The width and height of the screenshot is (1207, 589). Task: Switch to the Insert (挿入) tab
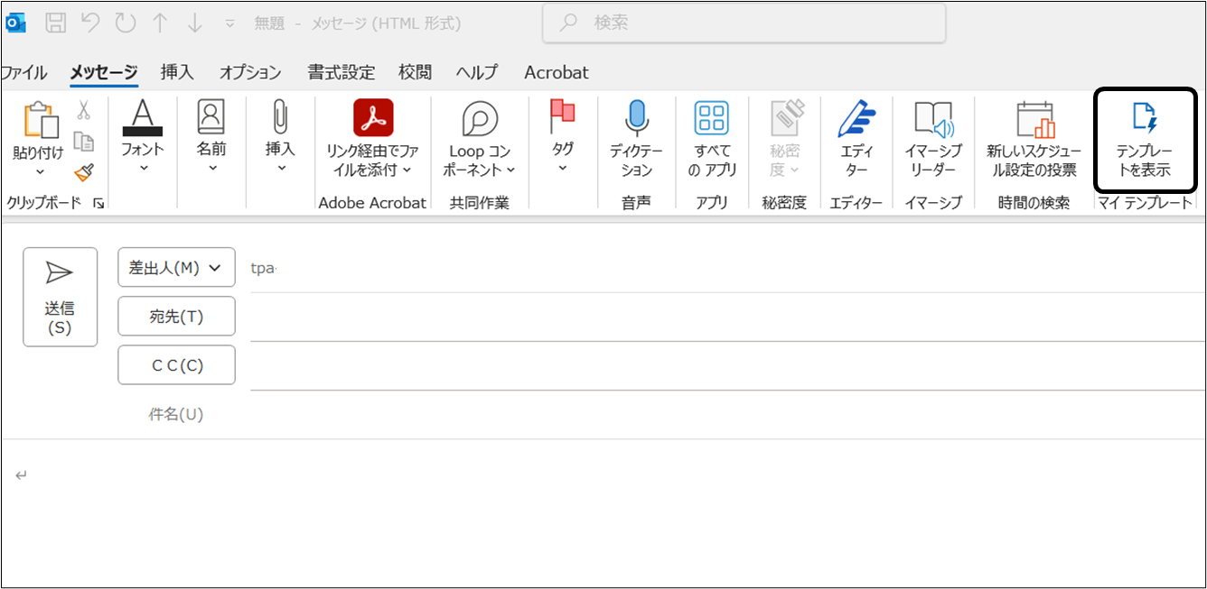[177, 72]
